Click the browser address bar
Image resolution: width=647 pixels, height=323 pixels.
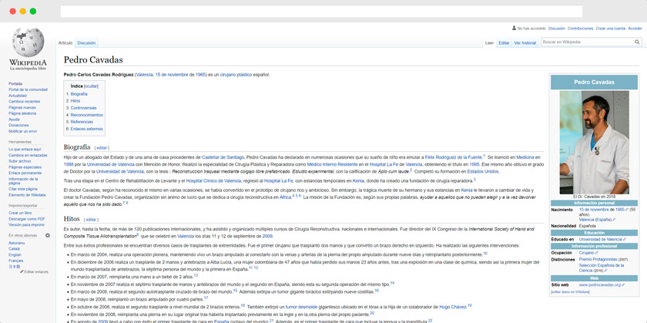click(x=321, y=11)
